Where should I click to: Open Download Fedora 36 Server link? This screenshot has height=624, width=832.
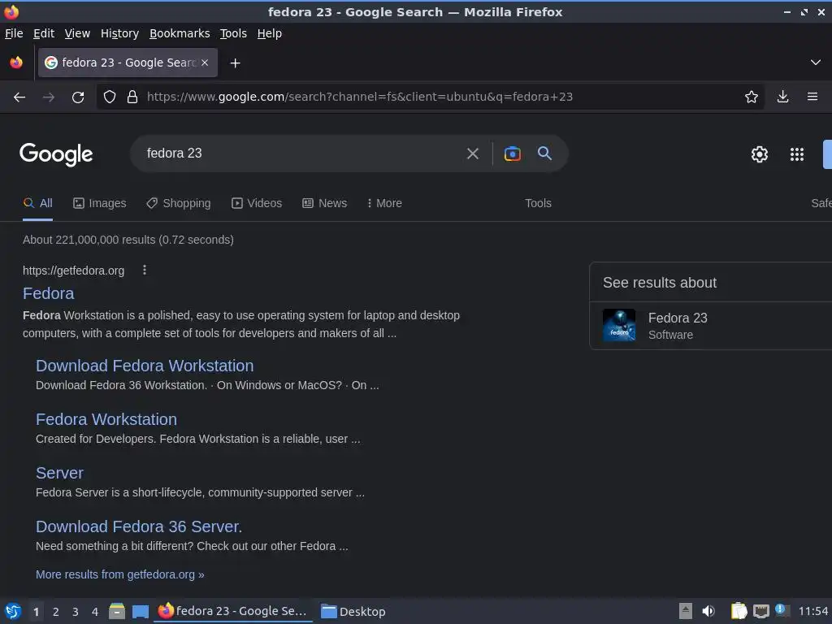click(x=138, y=526)
